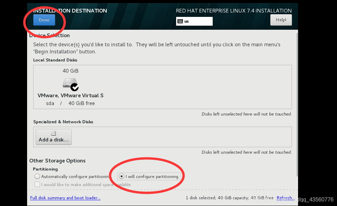The height and width of the screenshot is (206, 337).
Task: Select the us keyboard layout field
Action: pos(194,21)
